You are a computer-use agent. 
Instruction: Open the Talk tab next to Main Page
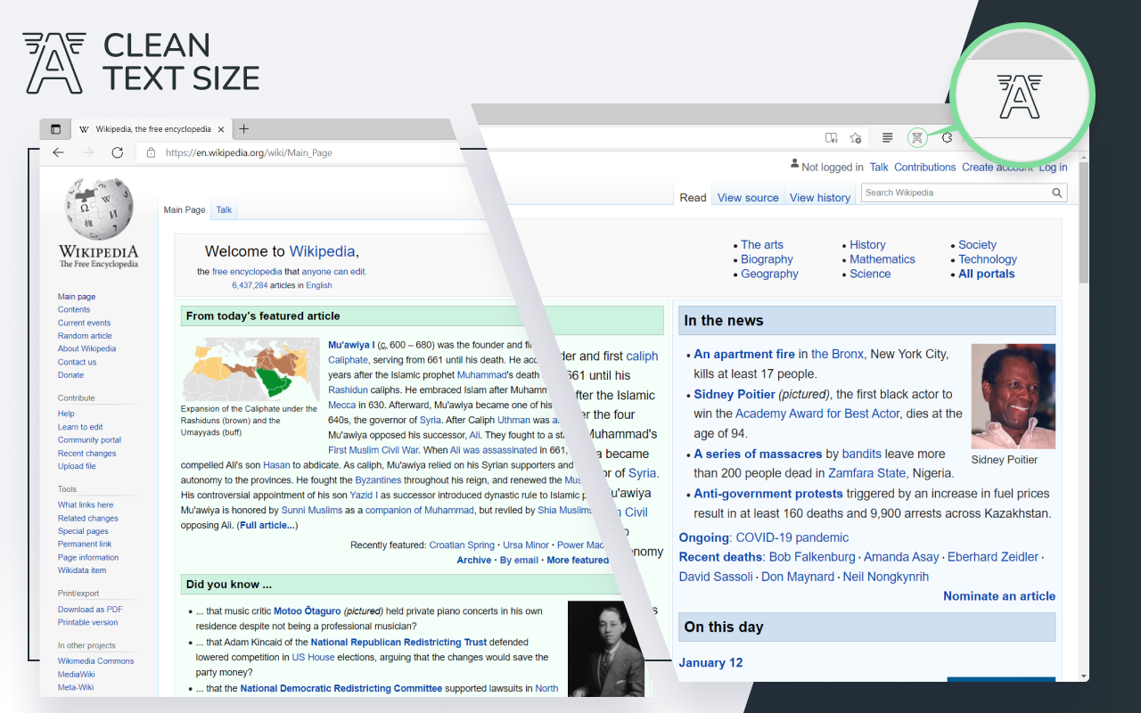(224, 210)
